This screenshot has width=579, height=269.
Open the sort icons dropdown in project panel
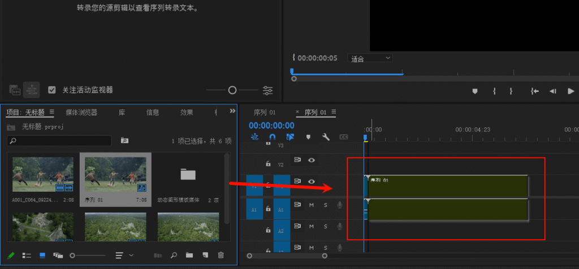point(124,255)
